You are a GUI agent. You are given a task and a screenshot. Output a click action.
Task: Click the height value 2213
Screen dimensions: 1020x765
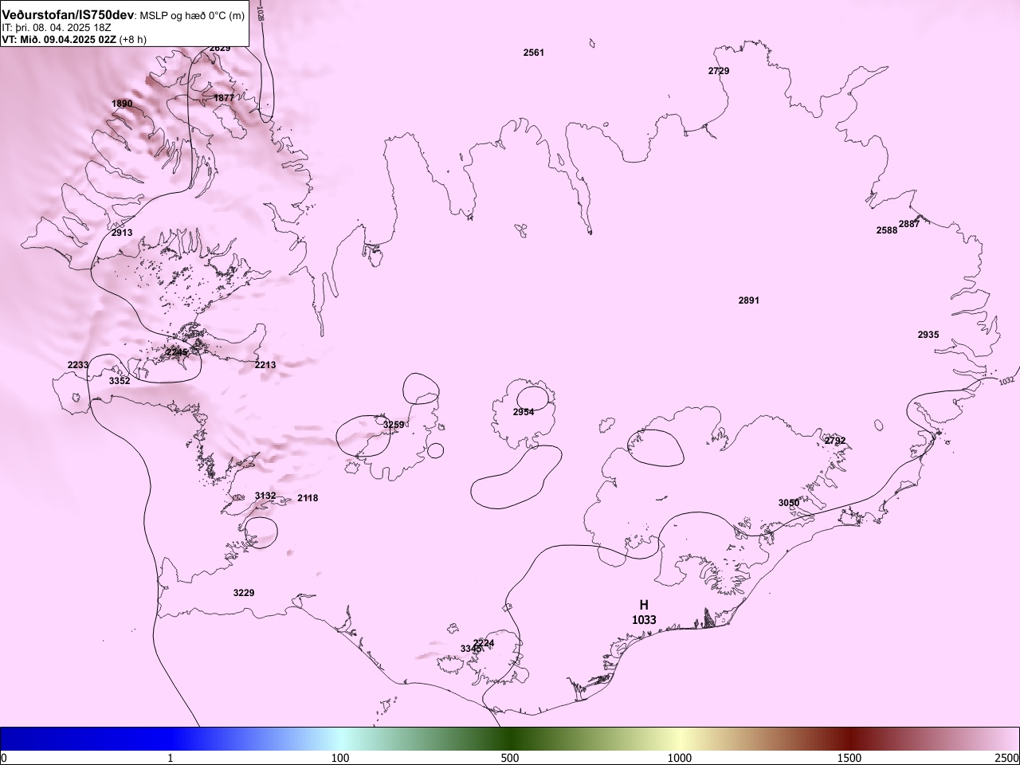[265, 365]
